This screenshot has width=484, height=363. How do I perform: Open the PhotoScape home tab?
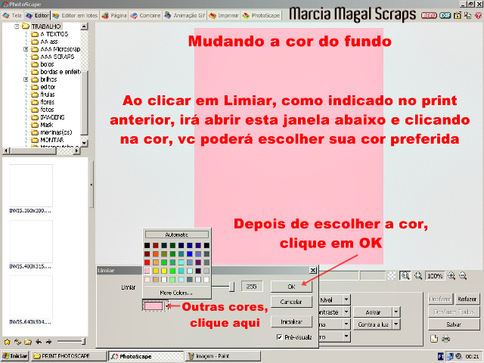coord(261,15)
